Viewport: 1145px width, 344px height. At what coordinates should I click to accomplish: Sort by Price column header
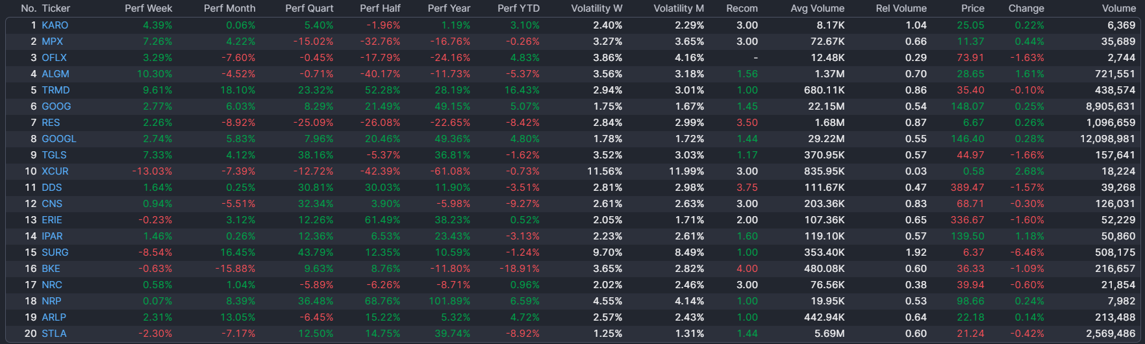(x=973, y=8)
